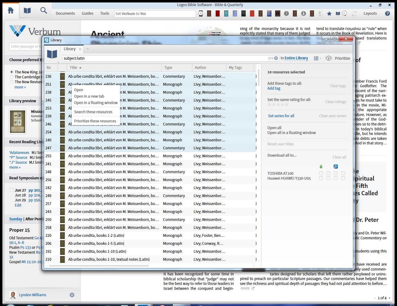Click the download arrow circle icon in toolbar
The width and height of the screenshot is (397, 306).
pyautogui.click(x=304, y=13)
